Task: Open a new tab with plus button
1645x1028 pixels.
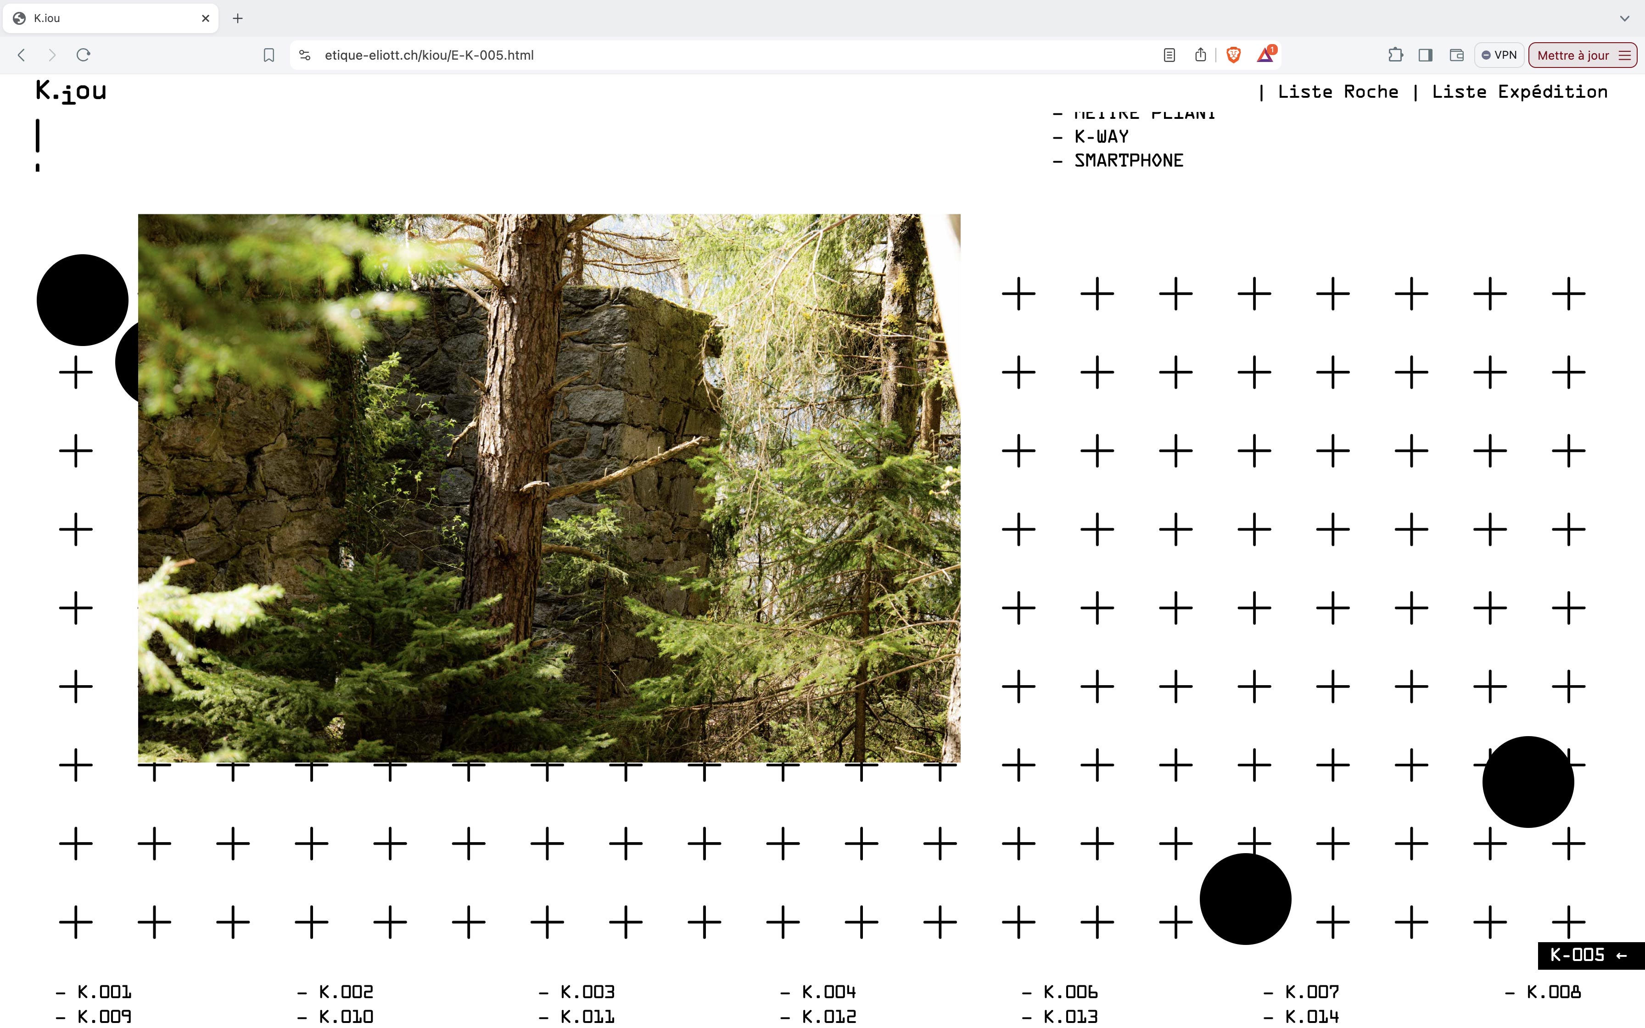Action: pyautogui.click(x=237, y=18)
